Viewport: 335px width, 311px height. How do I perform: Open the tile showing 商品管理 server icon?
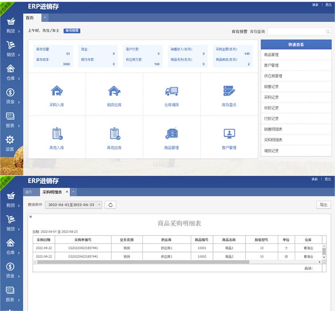pyautogui.click(x=172, y=133)
